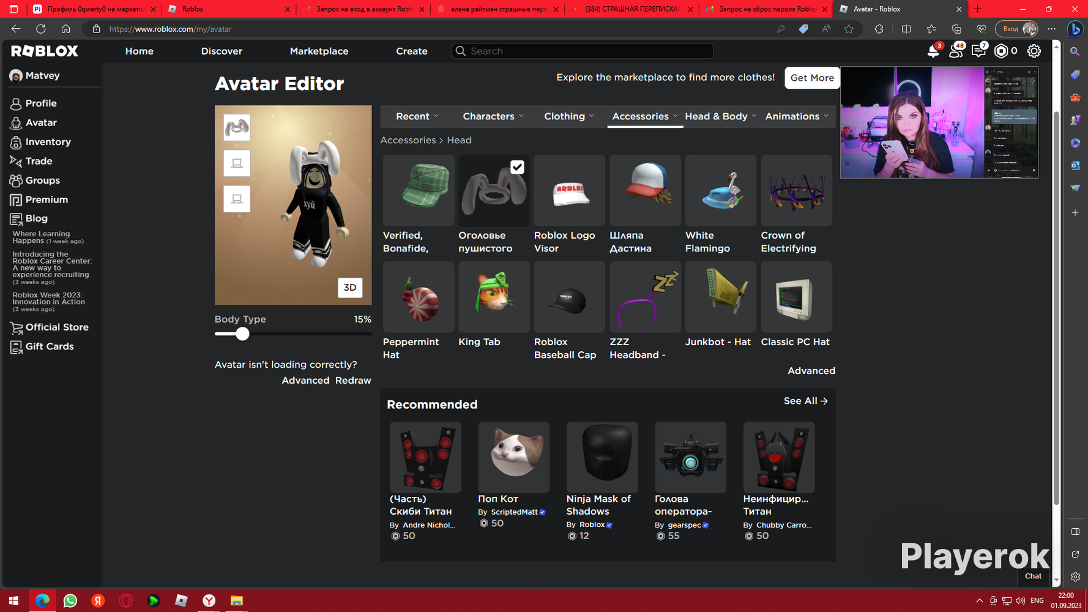Open Opera browser from taskbar
The width and height of the screenshot is (1088, 612).
tap(126, 601)
